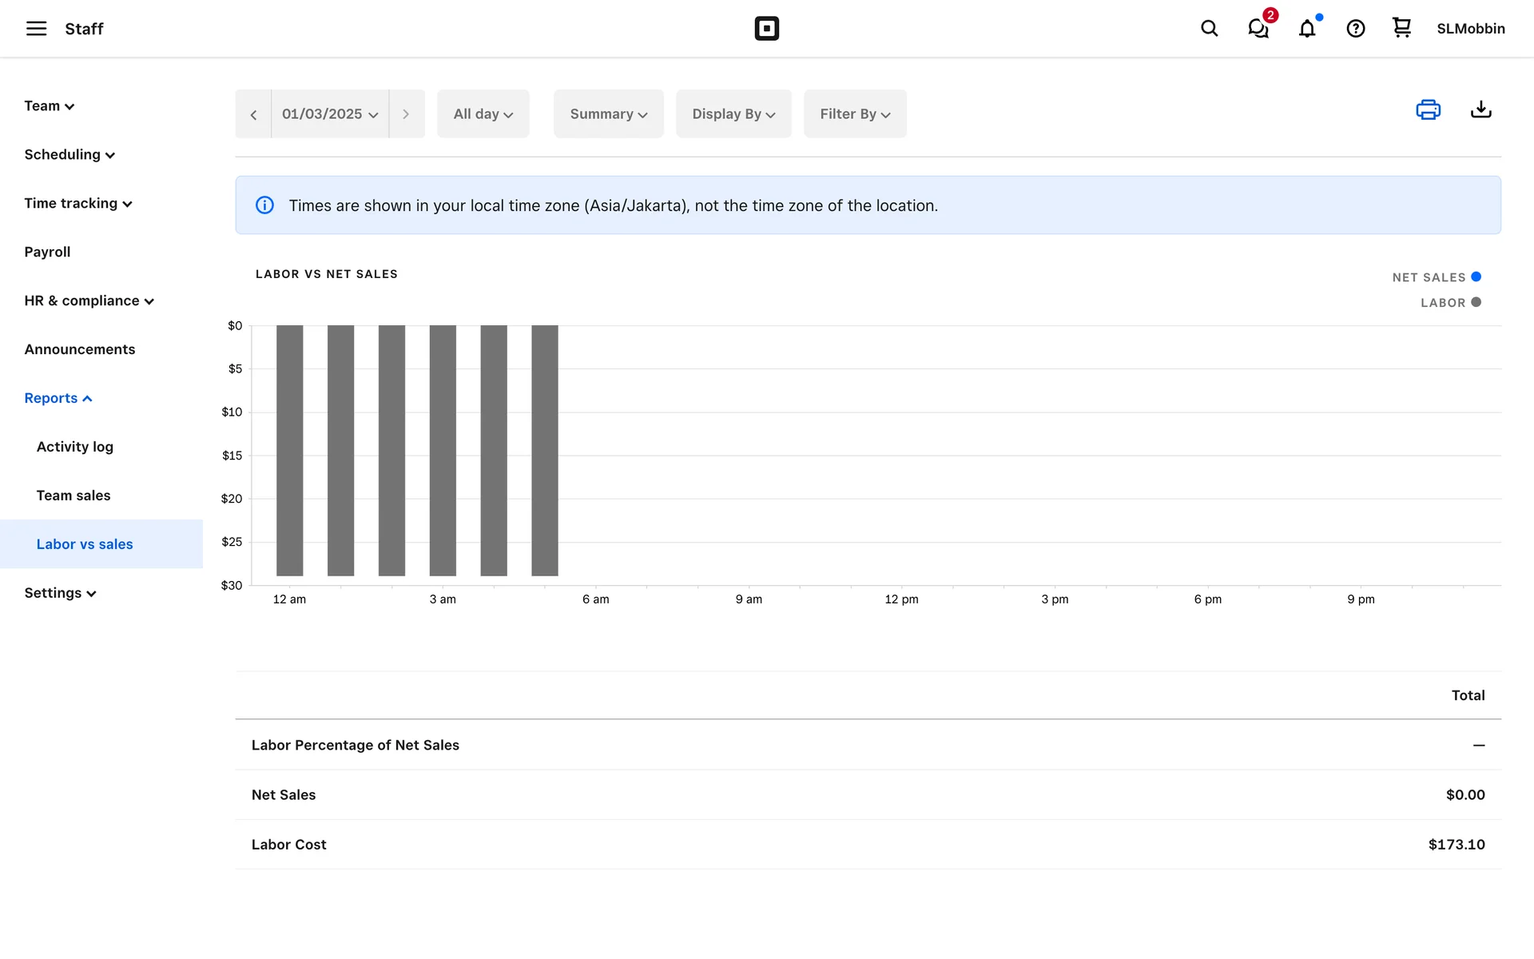Open messages chat bubble icon
Screen dimensions: 1534x959
[x=1258, y=29]
